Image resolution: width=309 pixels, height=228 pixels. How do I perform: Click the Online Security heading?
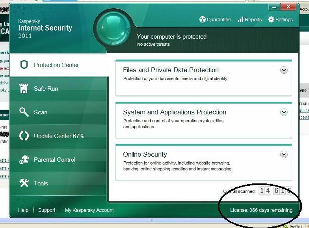click(x=145, y=154)
